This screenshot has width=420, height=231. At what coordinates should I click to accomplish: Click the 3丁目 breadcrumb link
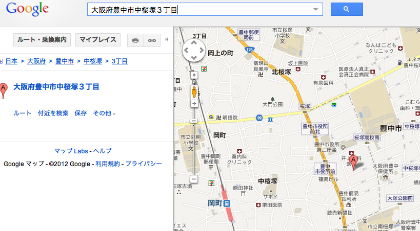119,61
